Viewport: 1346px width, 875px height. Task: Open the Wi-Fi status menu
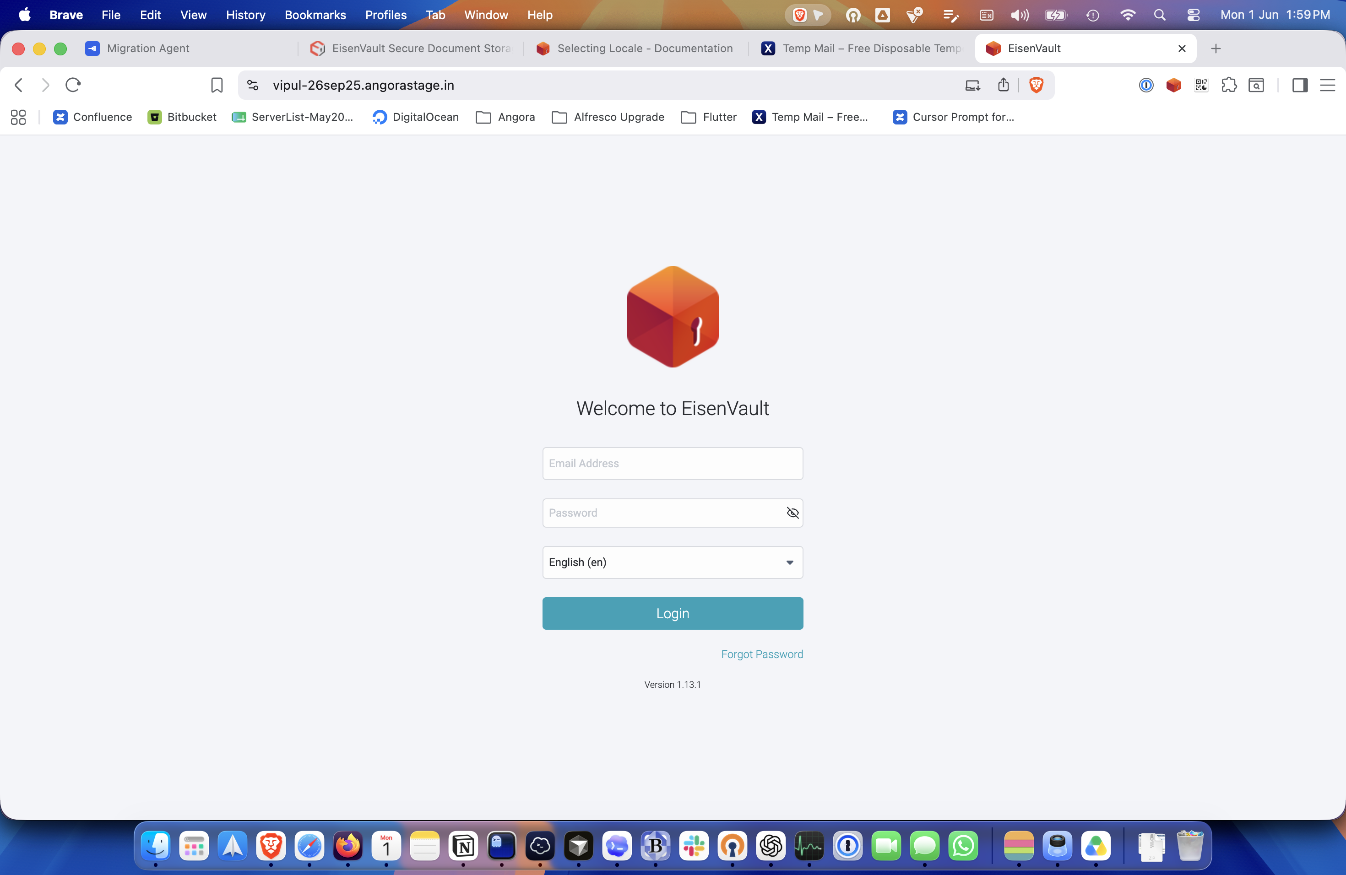coord(1127,15)
